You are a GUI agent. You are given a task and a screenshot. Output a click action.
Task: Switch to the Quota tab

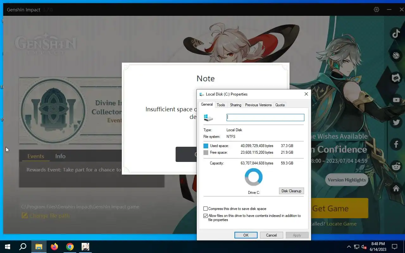(280, 105)
